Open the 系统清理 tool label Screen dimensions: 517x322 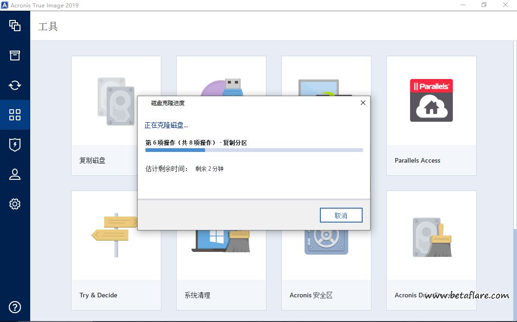coord(197,295)
